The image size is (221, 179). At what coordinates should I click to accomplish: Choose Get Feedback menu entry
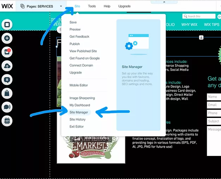[79, 37]
